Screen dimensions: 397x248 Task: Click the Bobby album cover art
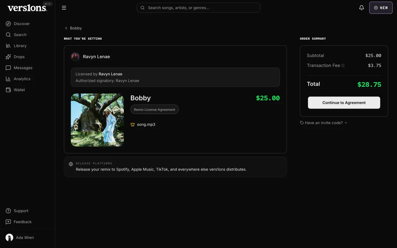tap(97, 120)
